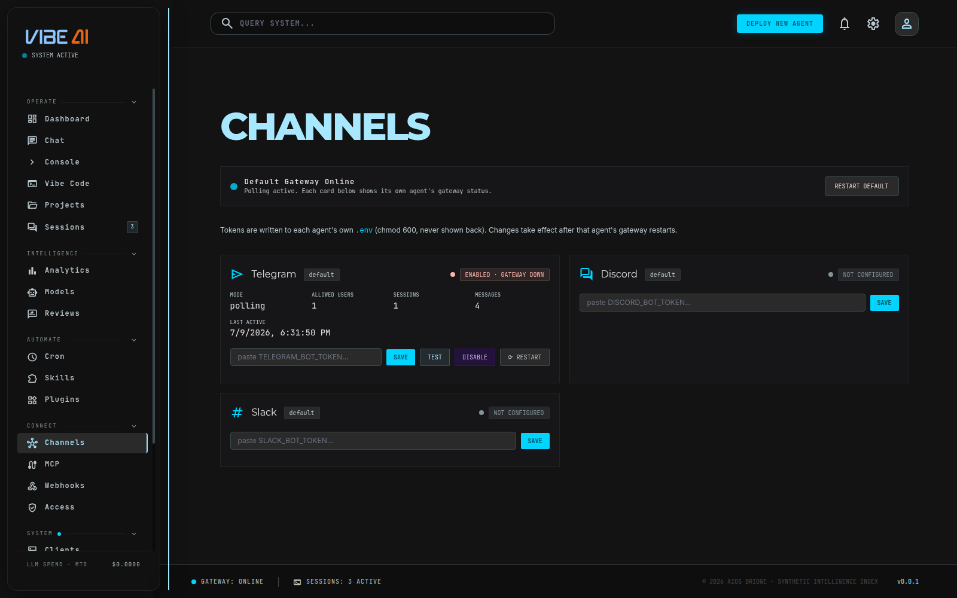Click the sessions terminal icon in status bar
The height and width of the screenshot is (598, 957).
[x=297, y=582]
